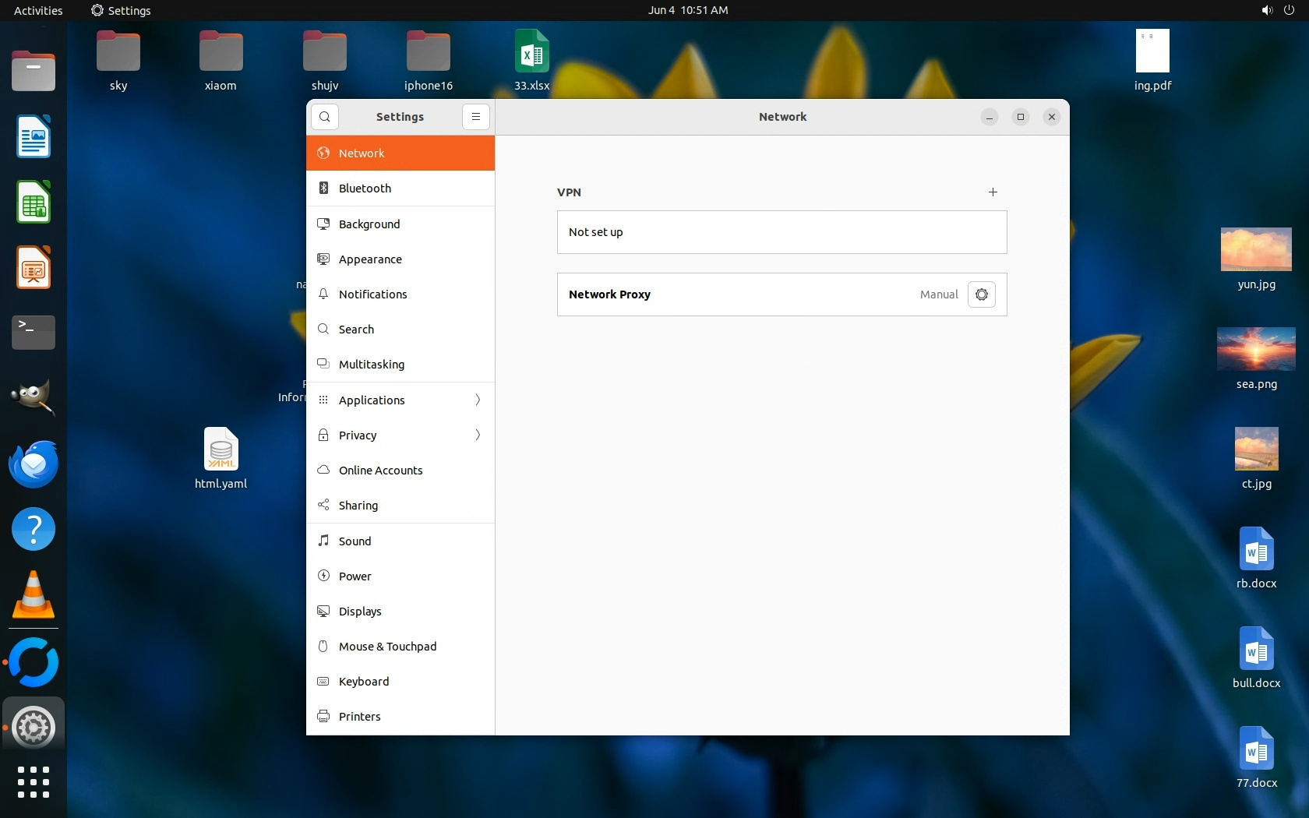Open the clock and calendar menu
This screenshot has height=818, width=1309.
[687, 10]
